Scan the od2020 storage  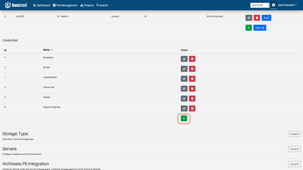coord(266,18)
